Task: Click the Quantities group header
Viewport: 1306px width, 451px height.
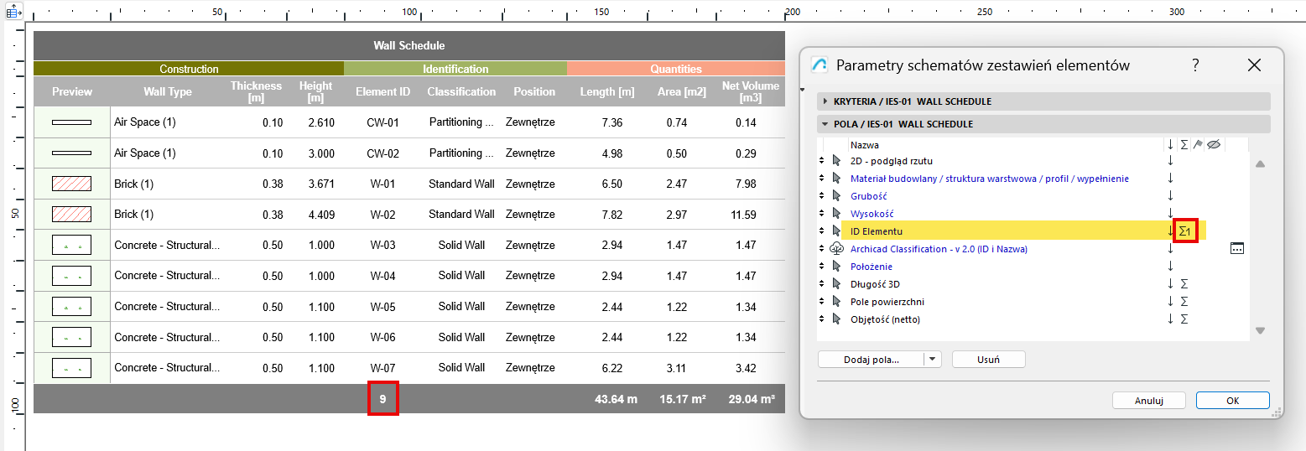Action: 676,69
